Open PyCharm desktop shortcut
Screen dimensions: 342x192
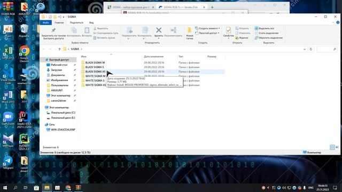click(x=24, y=142)
